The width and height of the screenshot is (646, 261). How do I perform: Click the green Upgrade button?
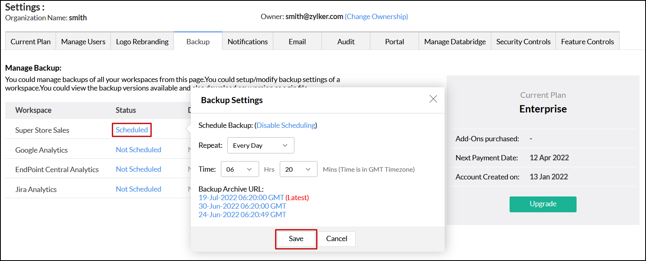[x=543, y=204]
